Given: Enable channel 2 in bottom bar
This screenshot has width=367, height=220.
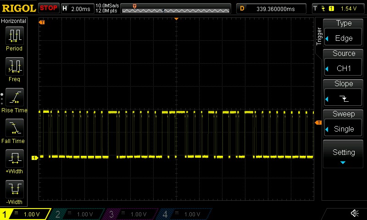Looking at the screenshot, I should pyautogui.click(x=79, y=214).
